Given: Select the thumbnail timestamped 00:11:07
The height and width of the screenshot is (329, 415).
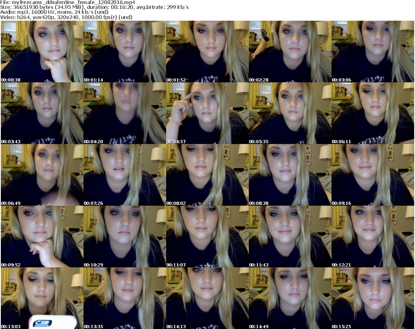Looking at the screenshot, I should click(207, 237).
